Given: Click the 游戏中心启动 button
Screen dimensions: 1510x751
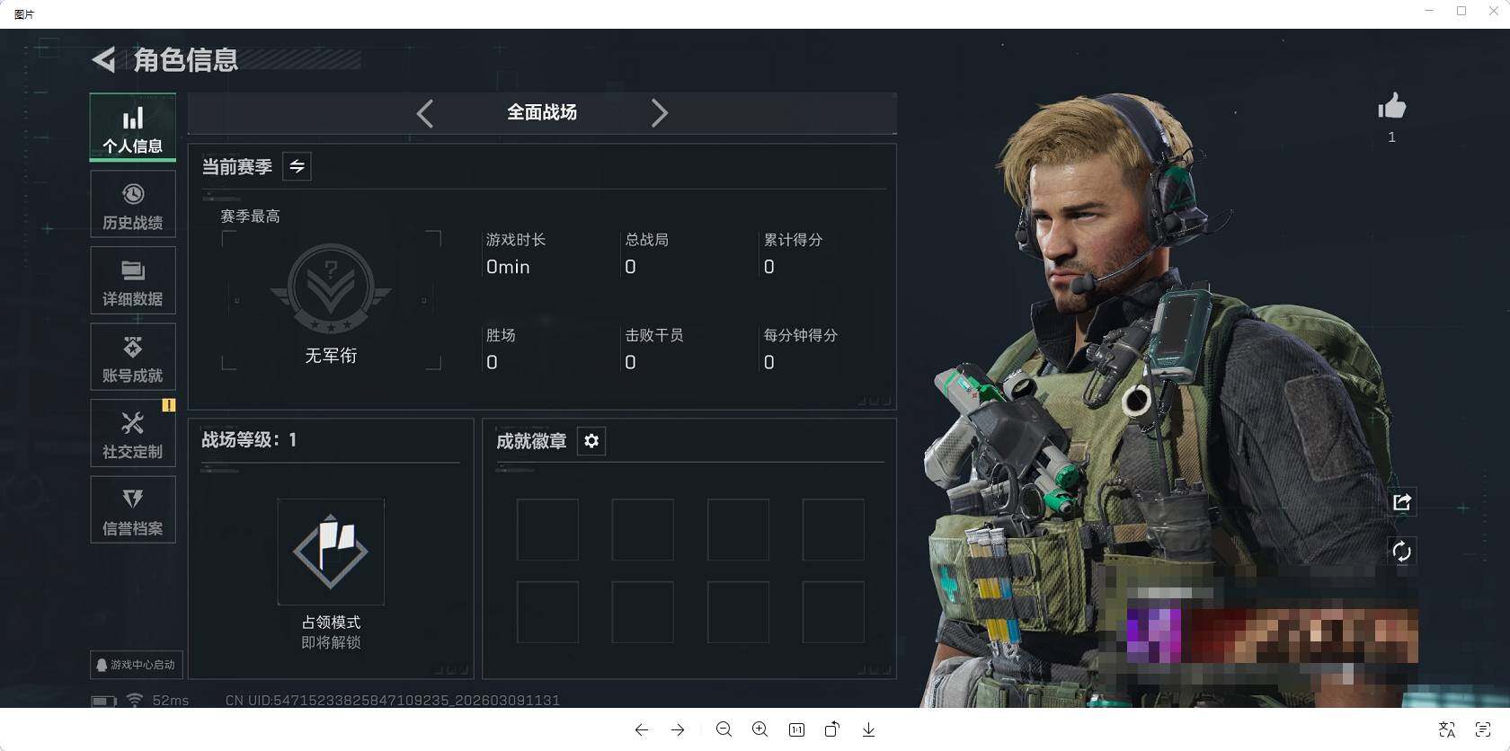Looking at the screenshot, I should 136,665.
